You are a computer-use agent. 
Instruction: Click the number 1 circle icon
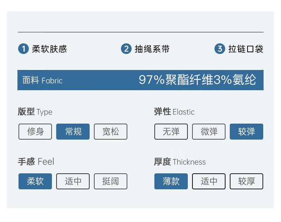[x=23, y=49]
